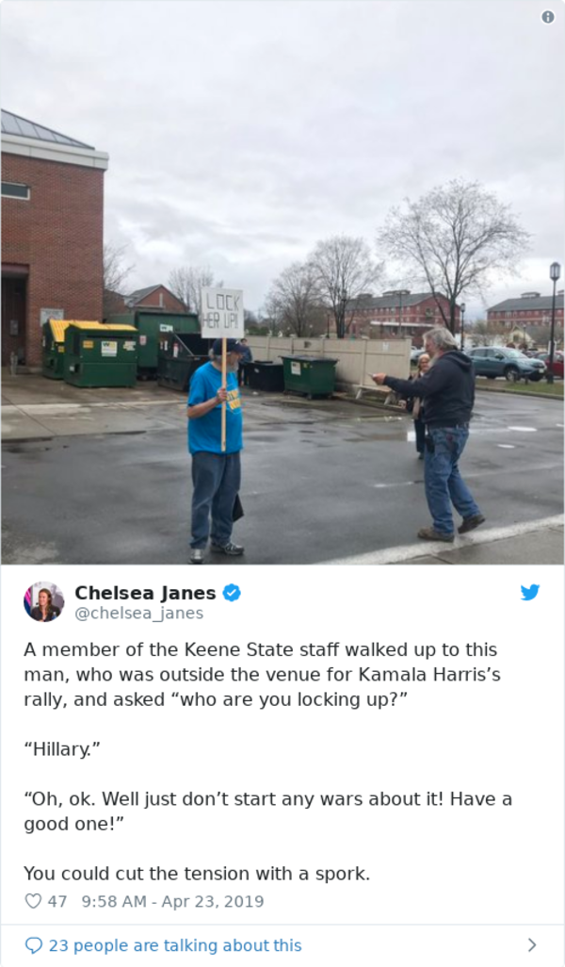The height and width of the screenshot is (967, 565).
Task: Like the tweet with the heart icon
Action: (x=33, y=901)
